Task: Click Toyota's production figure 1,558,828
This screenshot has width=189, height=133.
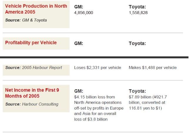Action: [x=138, y=13]
